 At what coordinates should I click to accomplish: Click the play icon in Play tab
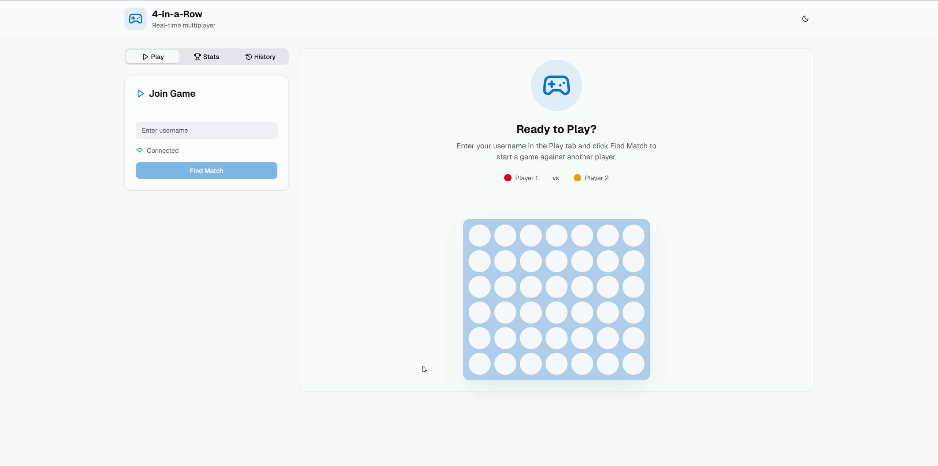click(x=145, y=57)
